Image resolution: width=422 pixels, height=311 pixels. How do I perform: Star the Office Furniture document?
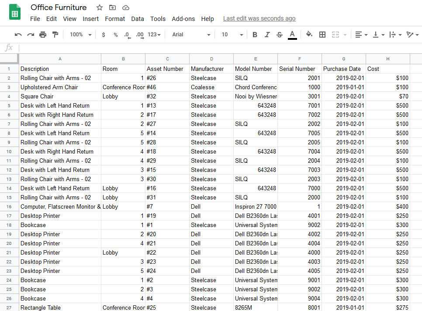[100, 7]
